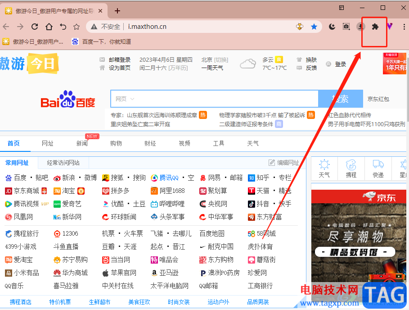409x310 pixels.
Task: Click the blue 搜索 search button
Action: [x=341, y=99]
